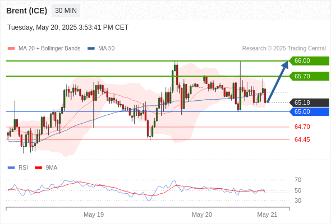
Task: Click the RSI 70 level label
Action: (x=298, y=180)
